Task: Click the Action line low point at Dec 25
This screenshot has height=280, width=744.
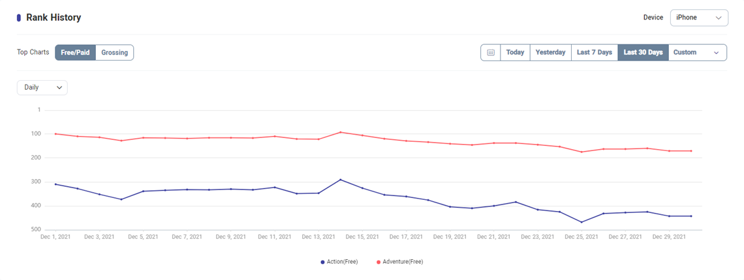Action: coord(581,222)
